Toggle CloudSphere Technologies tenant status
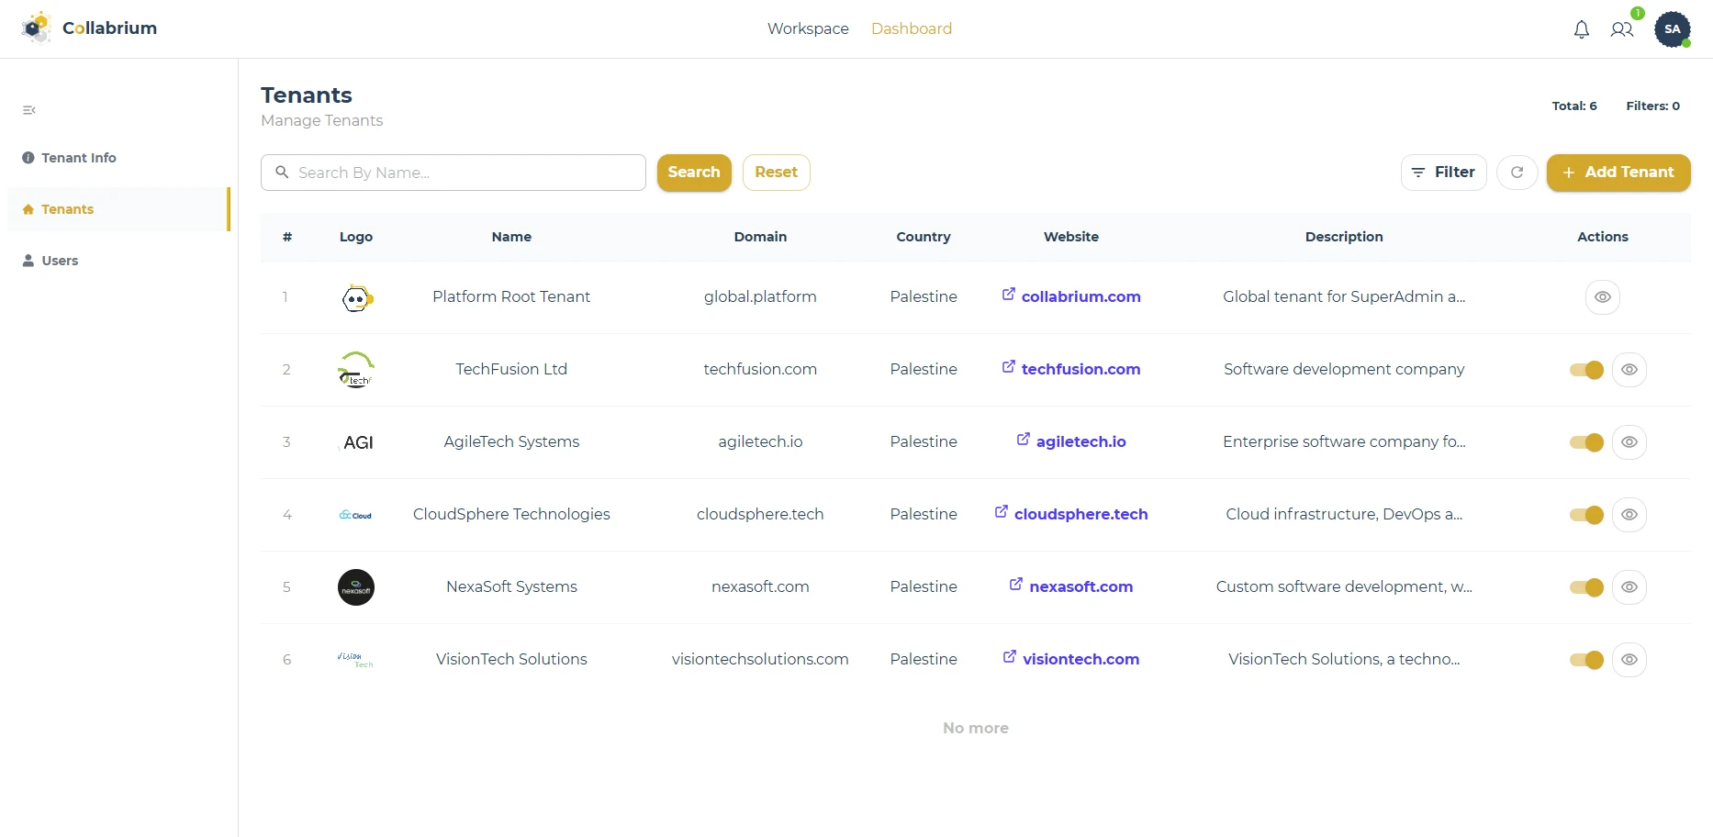 (x=1586, y=515)
